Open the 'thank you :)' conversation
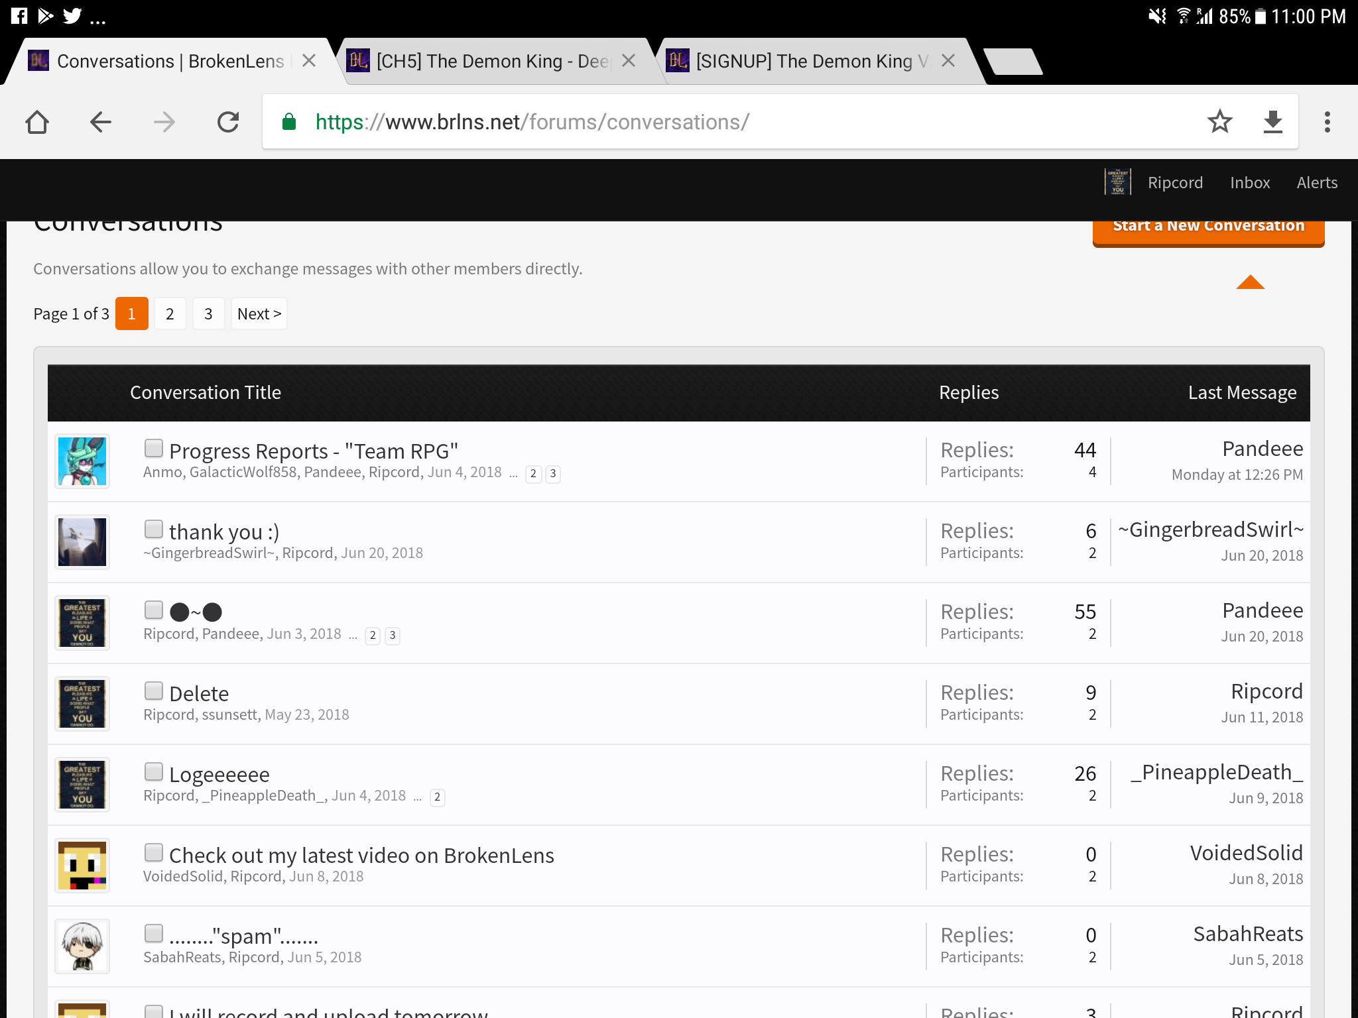 [x=224, y=532]
